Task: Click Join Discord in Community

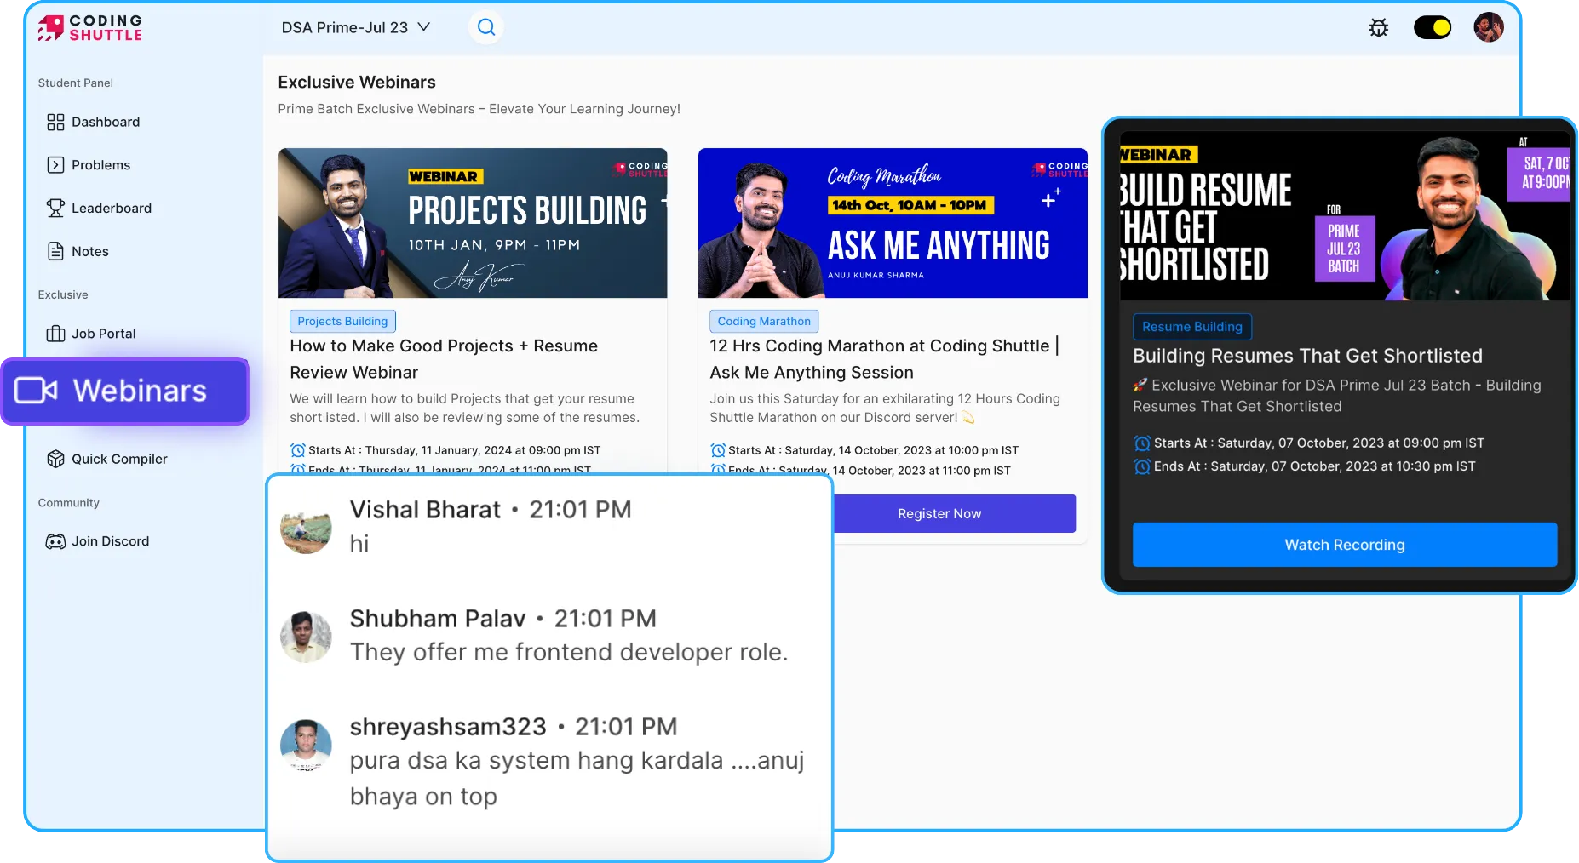Action: pos(98,541)
